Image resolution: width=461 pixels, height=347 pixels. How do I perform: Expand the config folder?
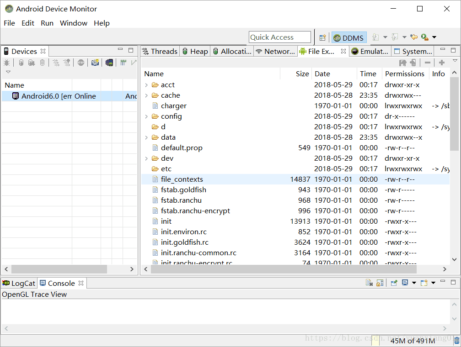(x=146, y=116)
